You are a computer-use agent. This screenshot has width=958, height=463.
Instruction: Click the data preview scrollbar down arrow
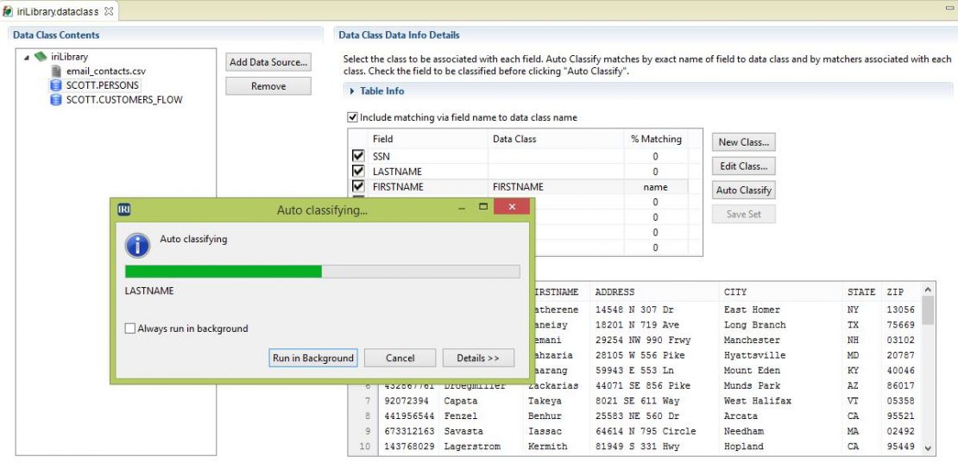[x=928, y=448]
